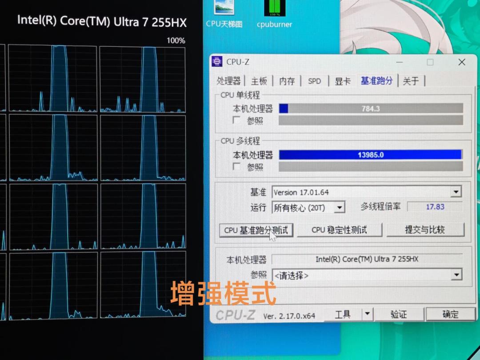
Task: Go to the 内存 tab
Action: (x=287, y=81)
